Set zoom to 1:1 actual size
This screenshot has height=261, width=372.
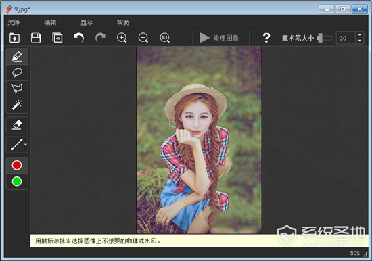pos(164,38)
